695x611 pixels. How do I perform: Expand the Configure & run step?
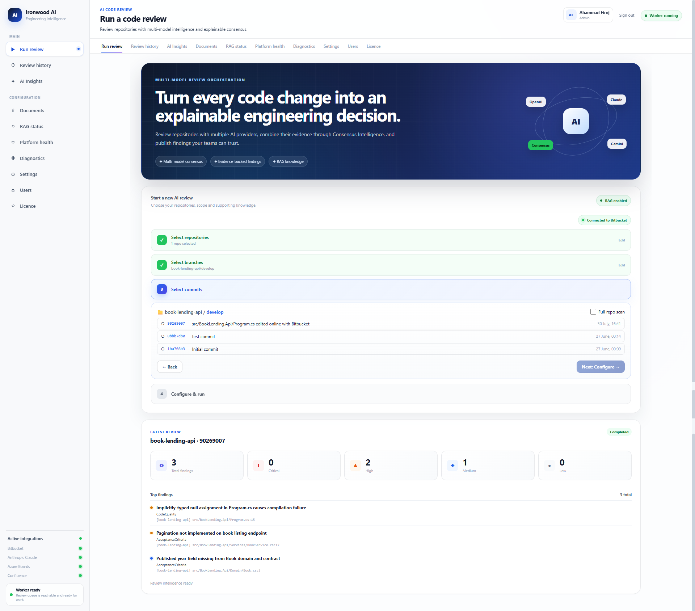pos(391,394)
